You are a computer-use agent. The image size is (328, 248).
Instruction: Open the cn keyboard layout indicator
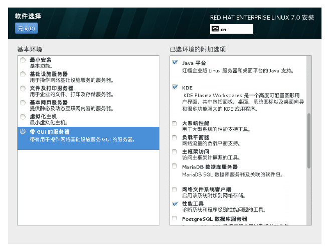[232, 29]
